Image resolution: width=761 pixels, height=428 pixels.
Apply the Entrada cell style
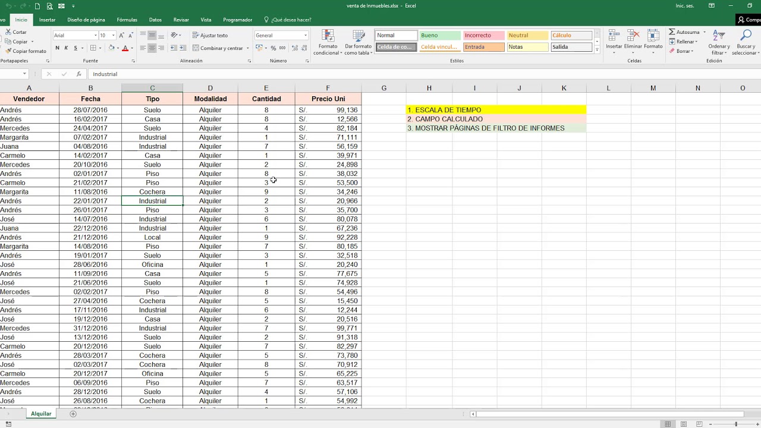pos(483,47)
